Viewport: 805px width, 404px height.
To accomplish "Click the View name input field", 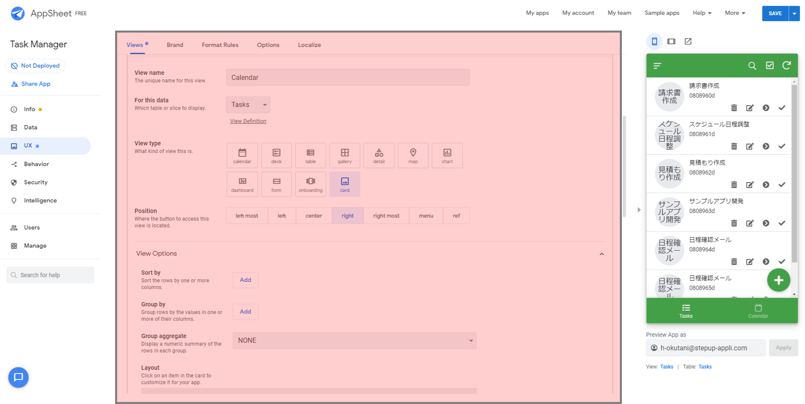I will tap(347, 78).
